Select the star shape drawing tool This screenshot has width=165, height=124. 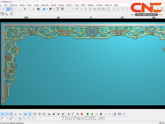(x=103, y=9)
